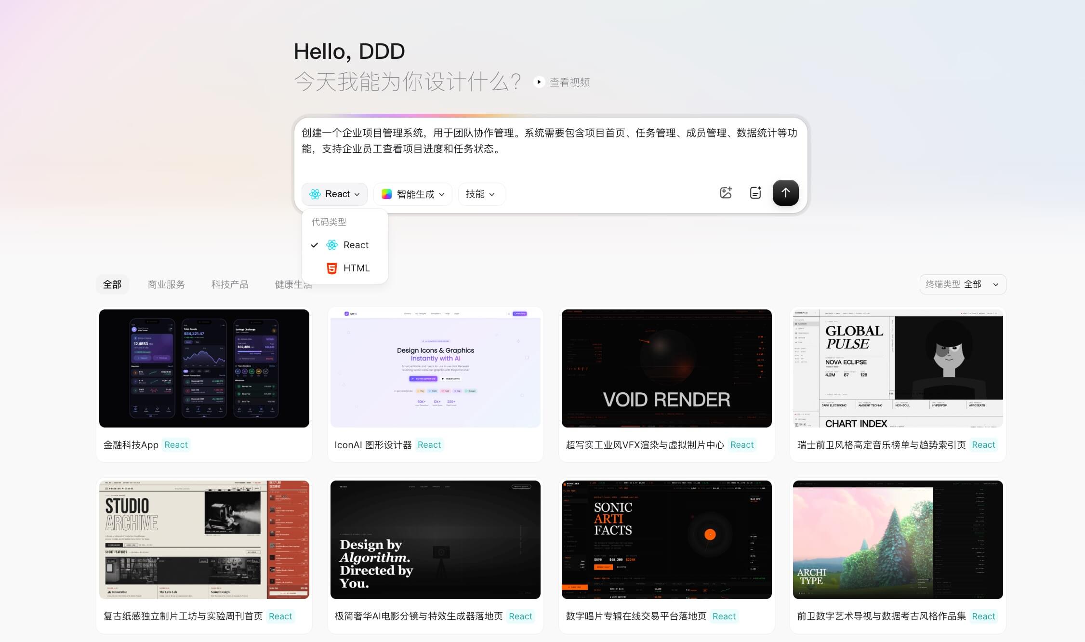This screenshot has width=1085, height=642.
Task: Switch to the 全部 category tab
Action: point(112,284)
